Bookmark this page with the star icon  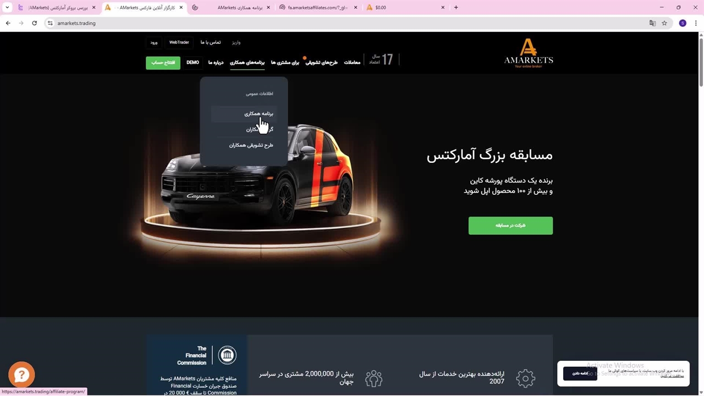tap(664, 23)
